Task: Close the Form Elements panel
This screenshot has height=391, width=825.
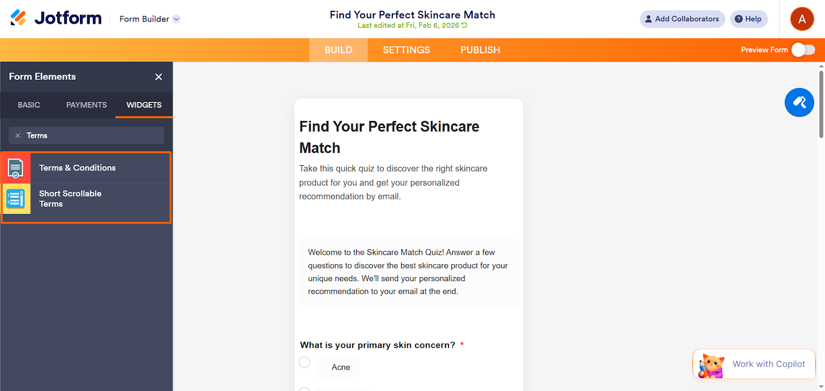Action: tap(158, 77)
